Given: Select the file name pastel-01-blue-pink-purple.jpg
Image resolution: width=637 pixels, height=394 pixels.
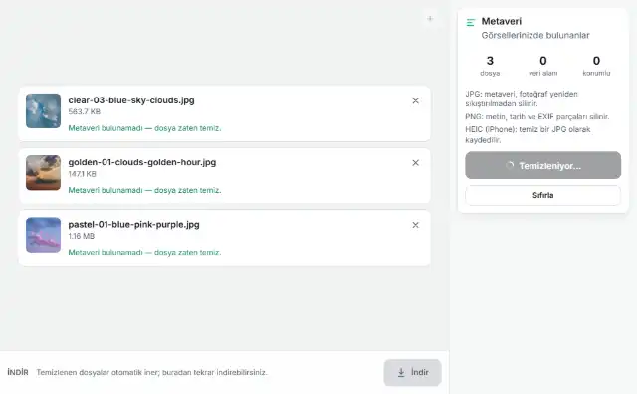Looking at the screenshot, I should [133, 224].
